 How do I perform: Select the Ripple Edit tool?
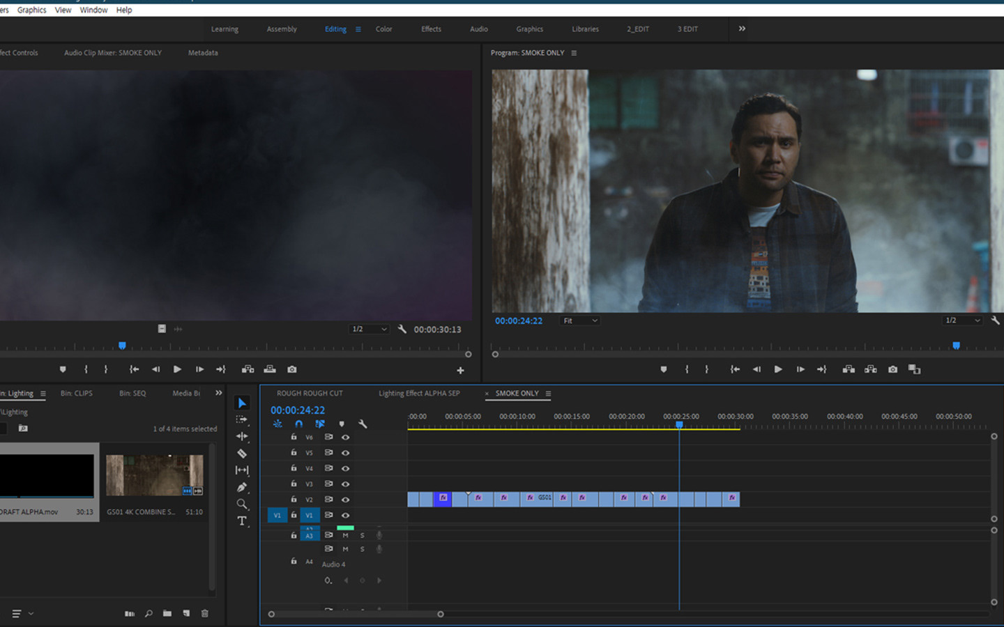(242, 437)
